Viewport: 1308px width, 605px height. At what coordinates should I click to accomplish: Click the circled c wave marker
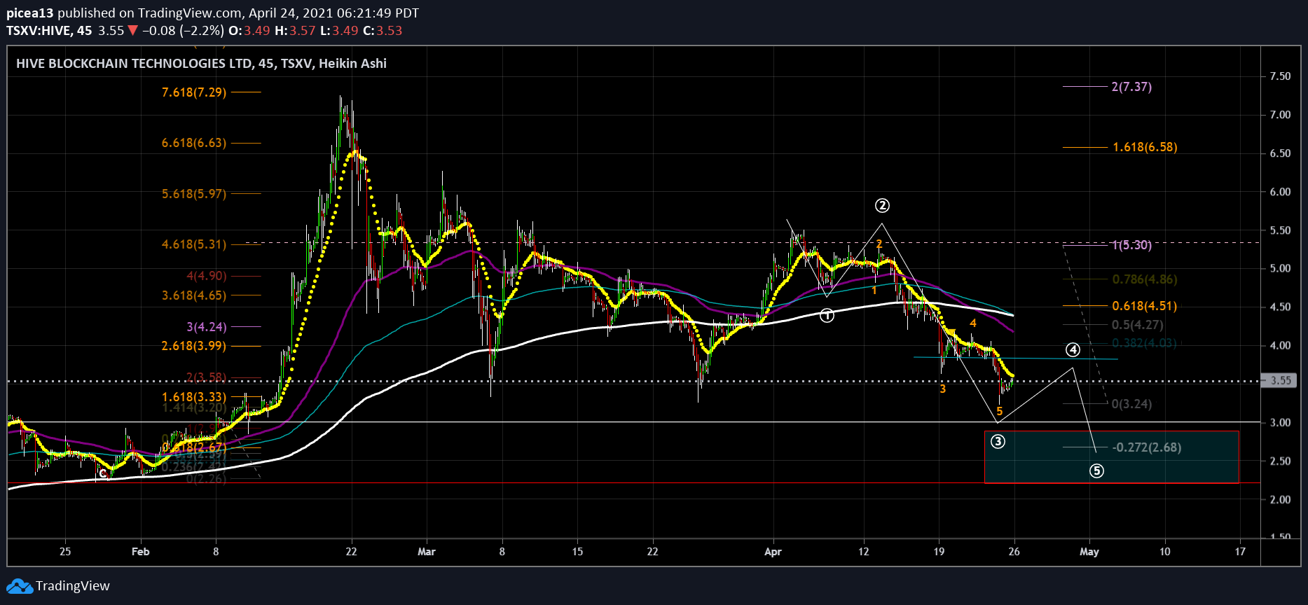[x=103, y=474]
